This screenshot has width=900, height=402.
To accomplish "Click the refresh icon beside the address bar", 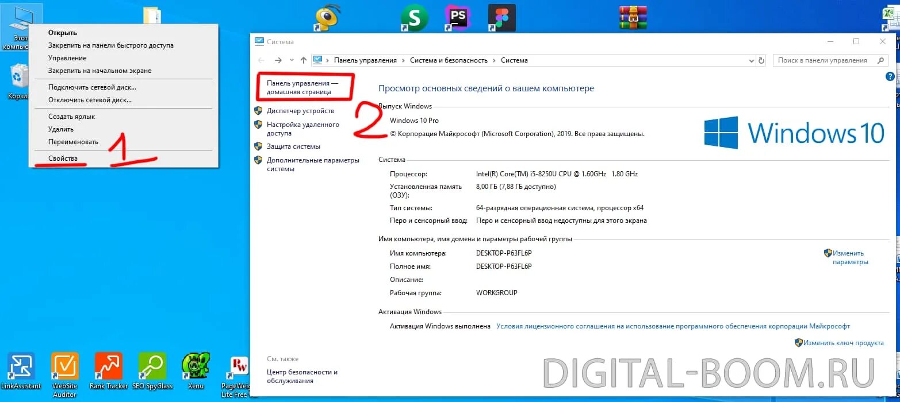I will [x=762, y=60].
